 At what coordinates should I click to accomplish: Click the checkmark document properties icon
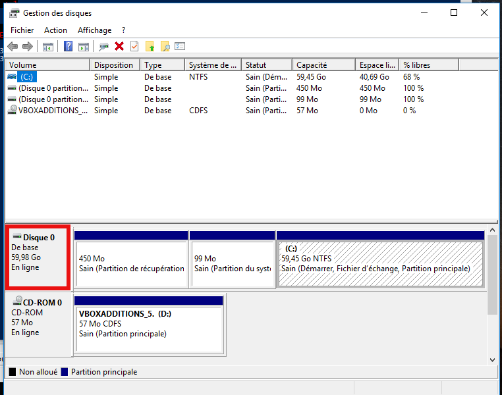(x=134, y=47)
